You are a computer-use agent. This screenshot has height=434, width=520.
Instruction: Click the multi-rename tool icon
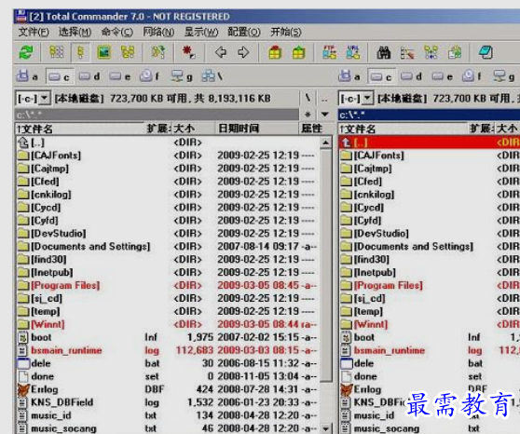pyautogui.click(x=407, y=53)
